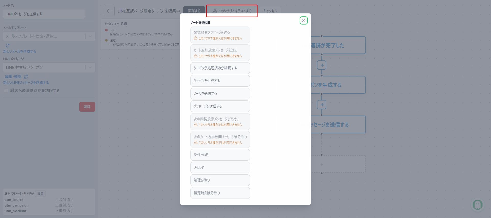Screen dimensions: 491x218
Task: Click このシナリオをテストする button
Action: [x=232, y=11]
